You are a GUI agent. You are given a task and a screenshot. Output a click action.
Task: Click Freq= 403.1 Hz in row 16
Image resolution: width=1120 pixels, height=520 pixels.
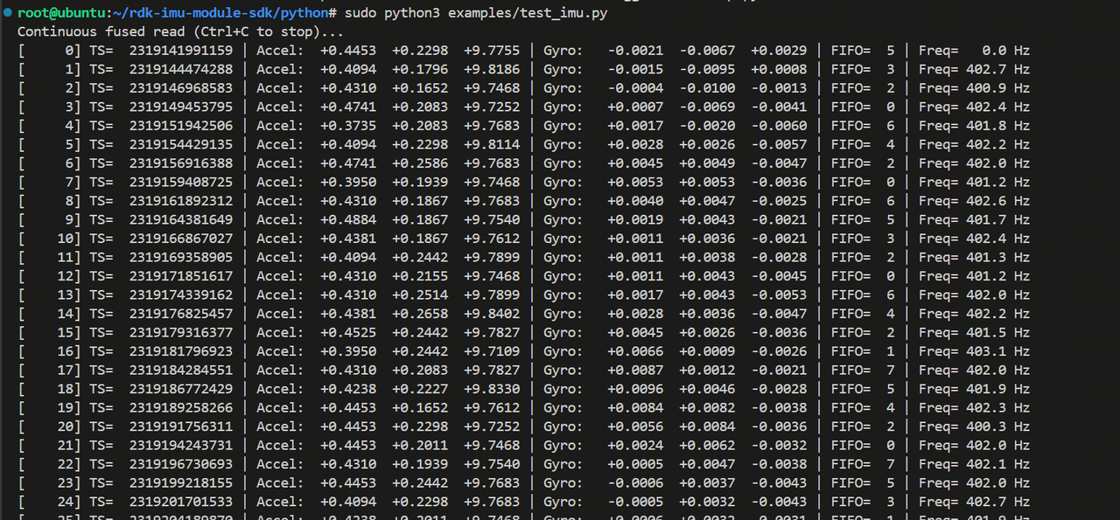(x=974, y=351)
